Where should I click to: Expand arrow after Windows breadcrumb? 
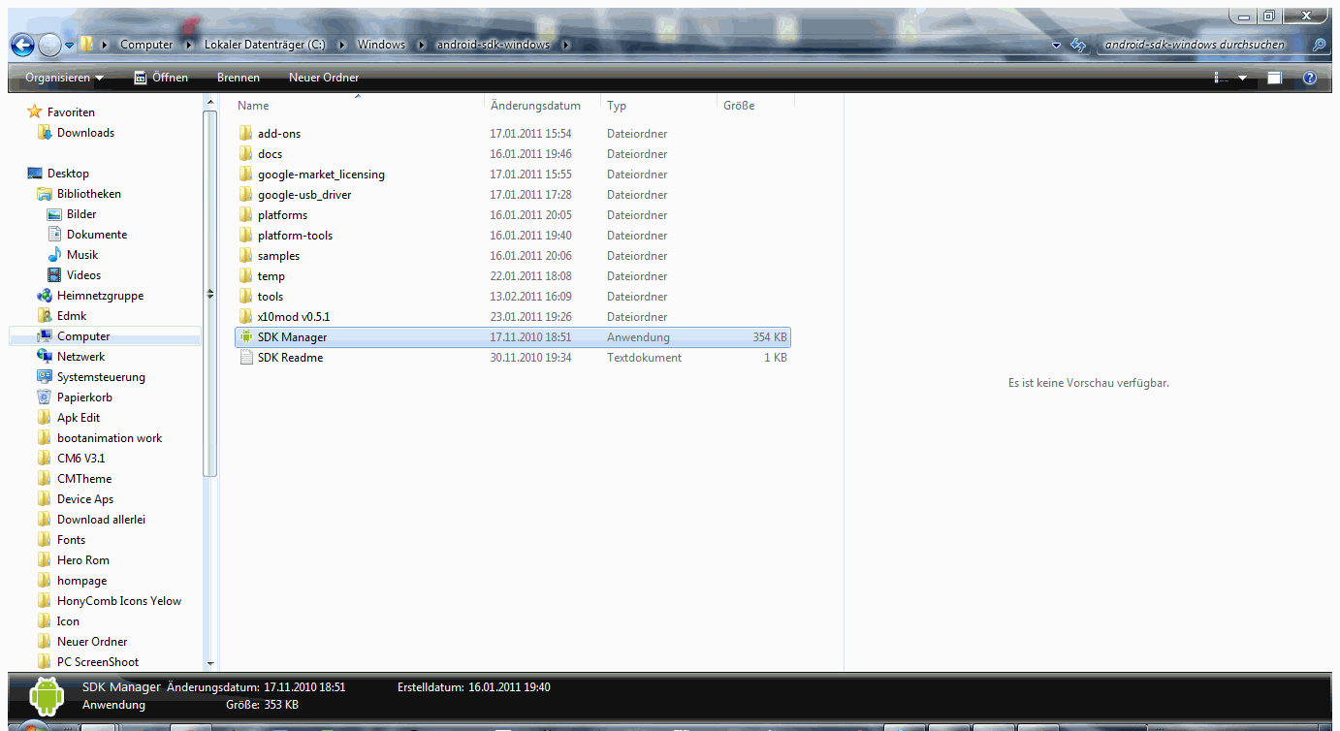pos(422,45)
